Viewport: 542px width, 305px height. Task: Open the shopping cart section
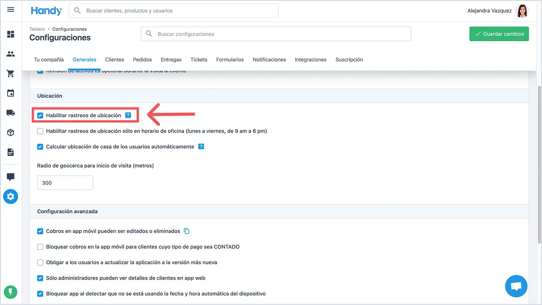click(10, 73)
